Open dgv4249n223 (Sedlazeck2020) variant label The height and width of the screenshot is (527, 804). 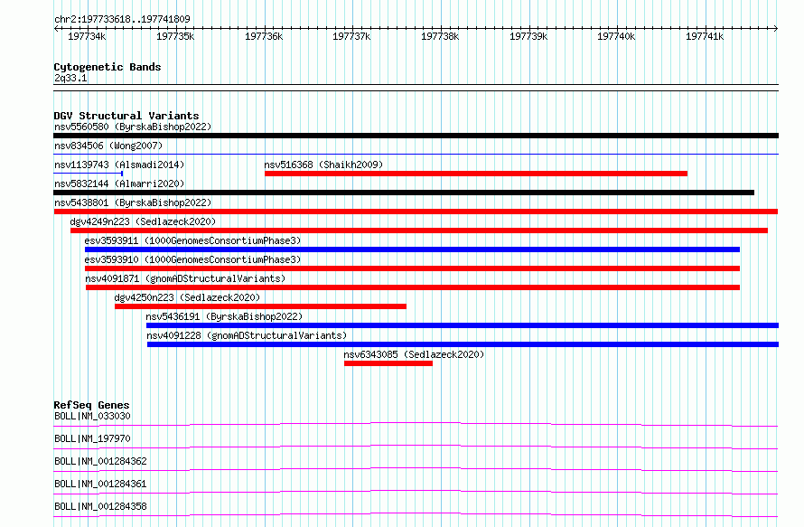[143, 221]
